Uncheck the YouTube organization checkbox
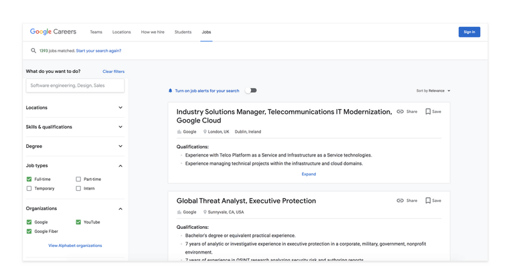Viewport: 508px width, 267px height. click(78, 222)
